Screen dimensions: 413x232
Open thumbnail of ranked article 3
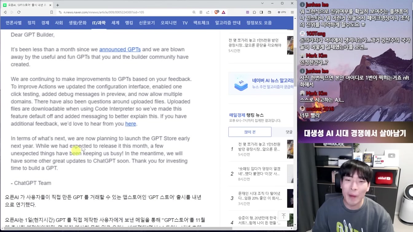[x=290, y=198]
